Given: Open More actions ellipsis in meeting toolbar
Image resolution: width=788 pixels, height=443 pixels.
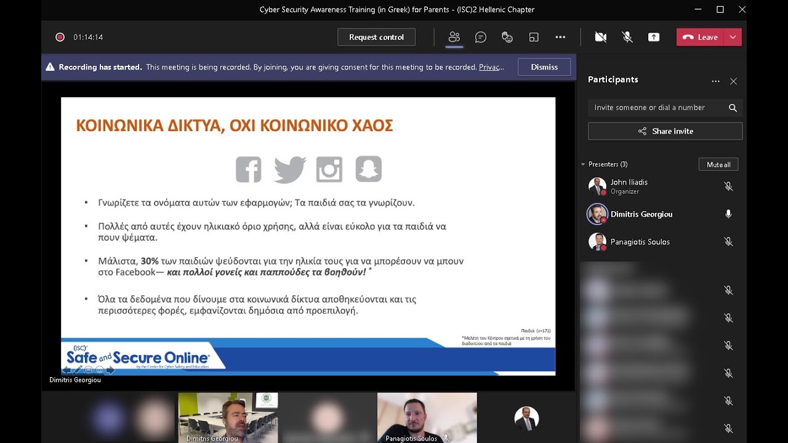Looking at the screenshot, I should (x=560, y=37).
